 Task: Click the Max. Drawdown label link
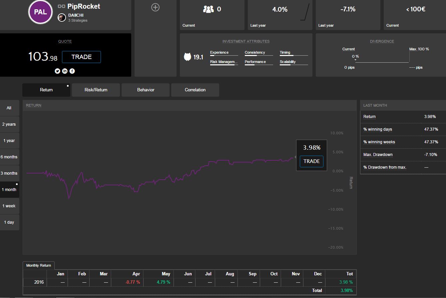[x=378, y=155]
